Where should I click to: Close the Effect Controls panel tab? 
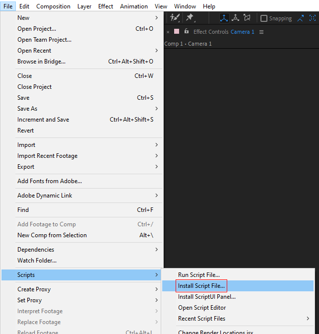coord(168,32)
